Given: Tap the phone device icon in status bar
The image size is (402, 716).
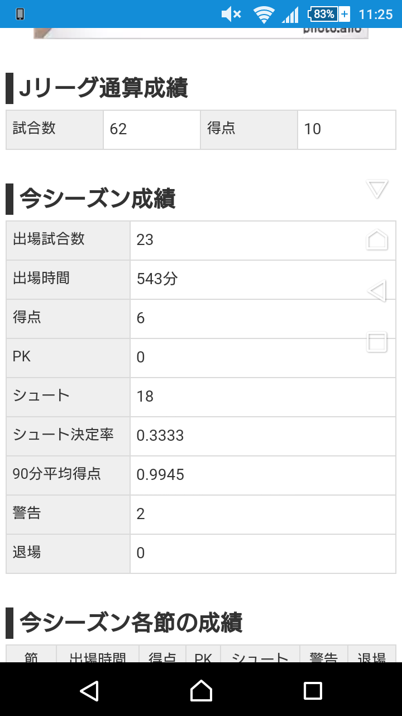Looking at the screenshot, I should tap(20, 14).
